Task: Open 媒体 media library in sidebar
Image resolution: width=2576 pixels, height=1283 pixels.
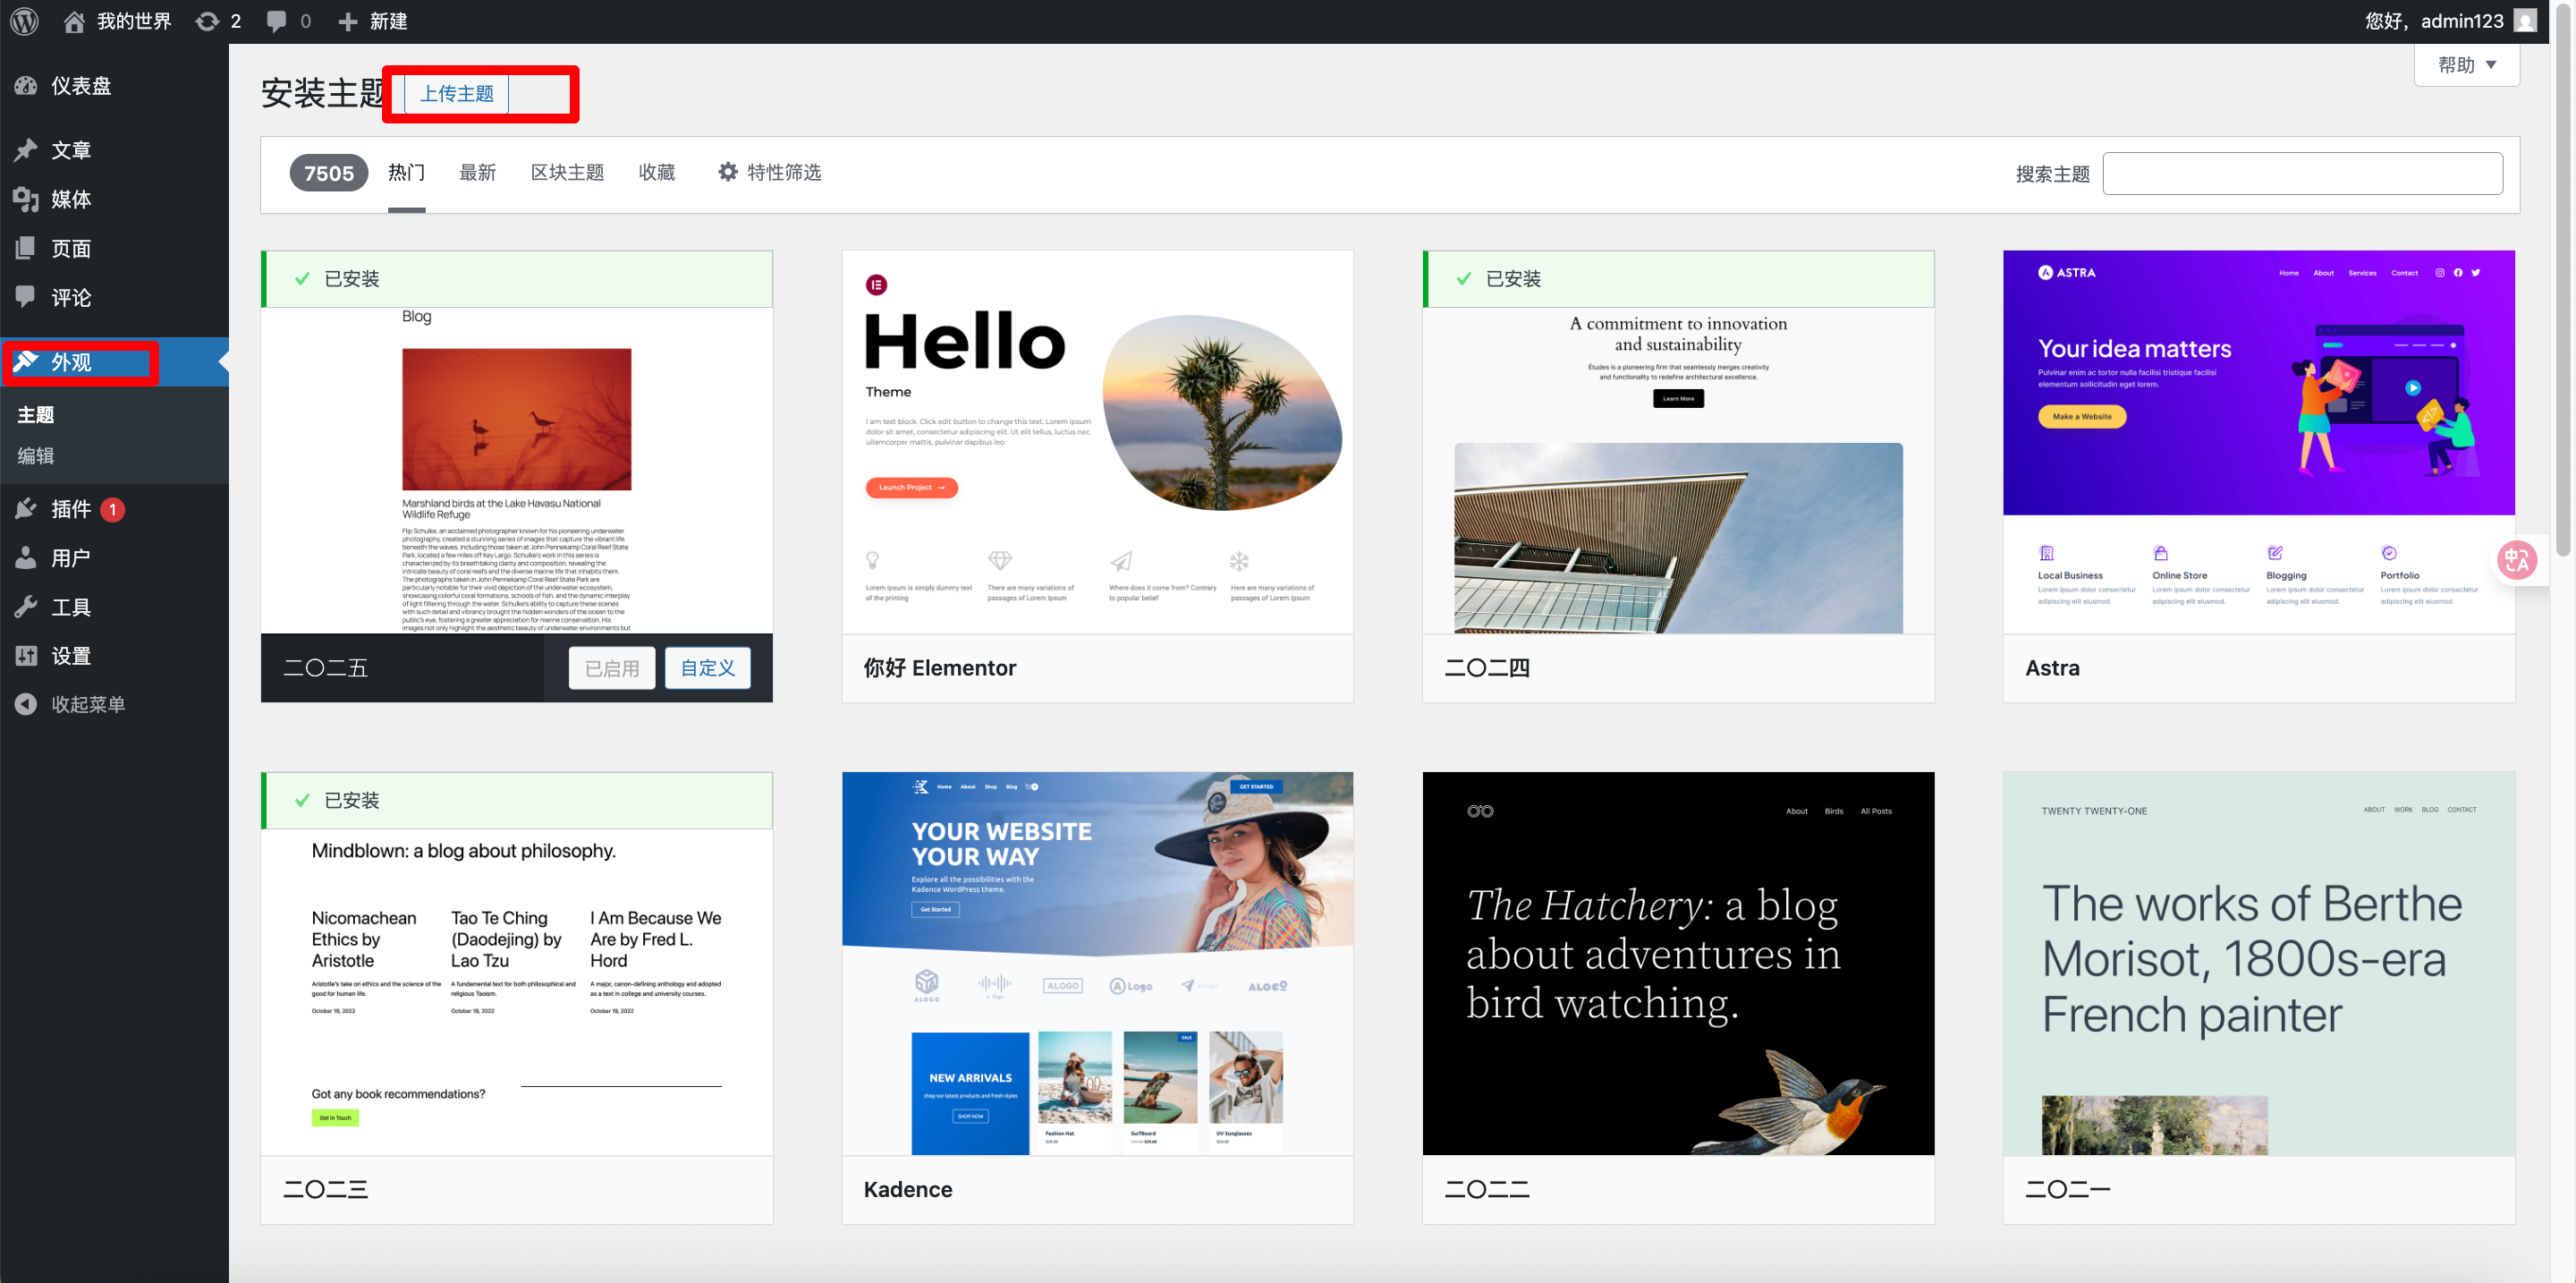Action: tap(70, 199)
